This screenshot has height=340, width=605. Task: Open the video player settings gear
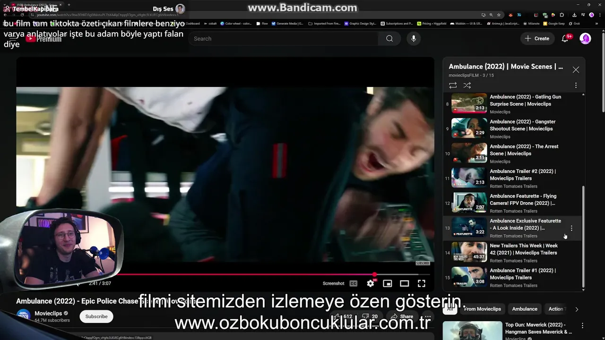[x=371, y=283]
